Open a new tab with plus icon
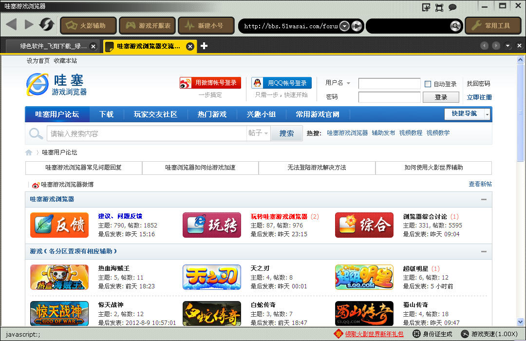The height and width of the screenshot is (341, 526). pyautogui.click(x=204, y=46)
